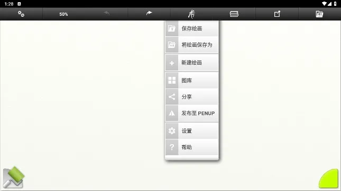341x191 pixels.
Task: Click the redo arrow in toolbar
Action: pyautogui.click(x=149, y=13)
